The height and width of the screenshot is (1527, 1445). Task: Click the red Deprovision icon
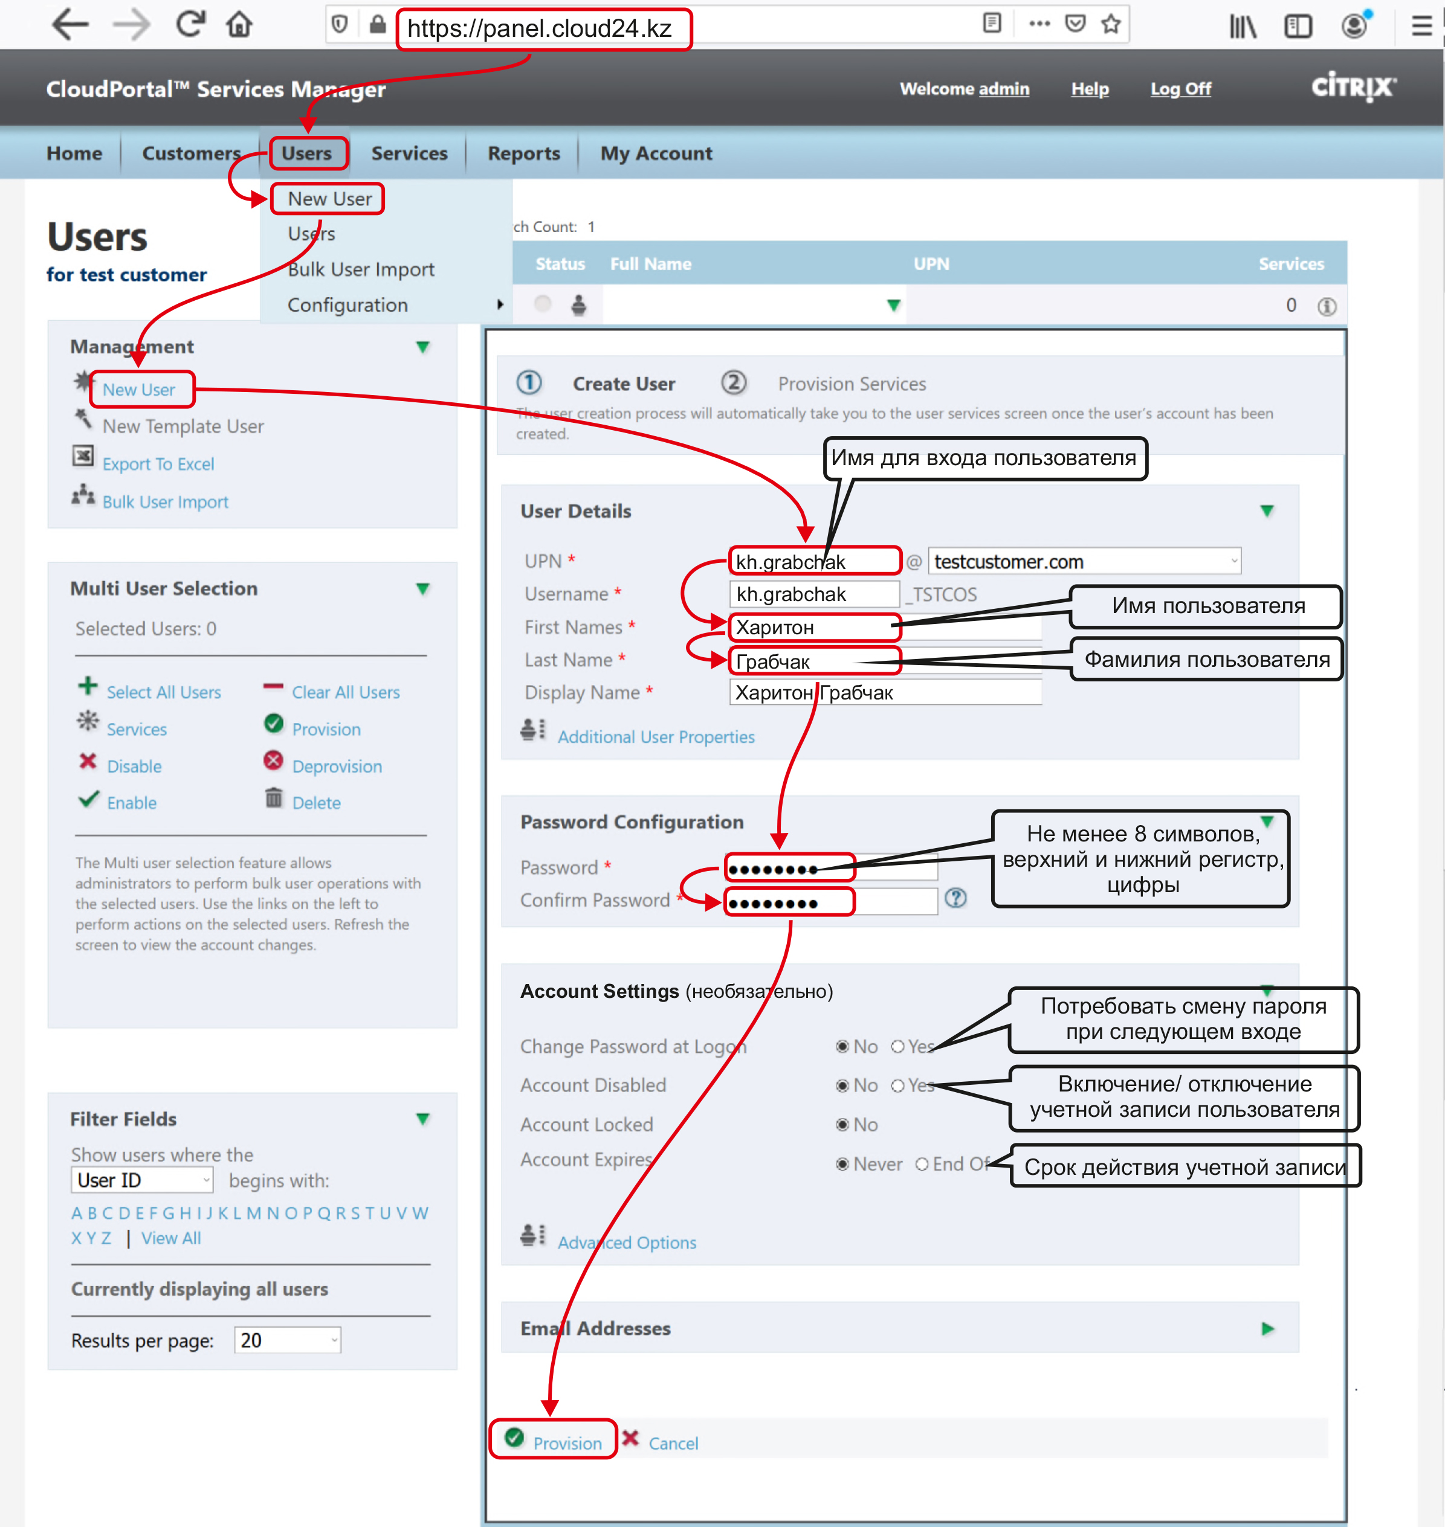273,761
